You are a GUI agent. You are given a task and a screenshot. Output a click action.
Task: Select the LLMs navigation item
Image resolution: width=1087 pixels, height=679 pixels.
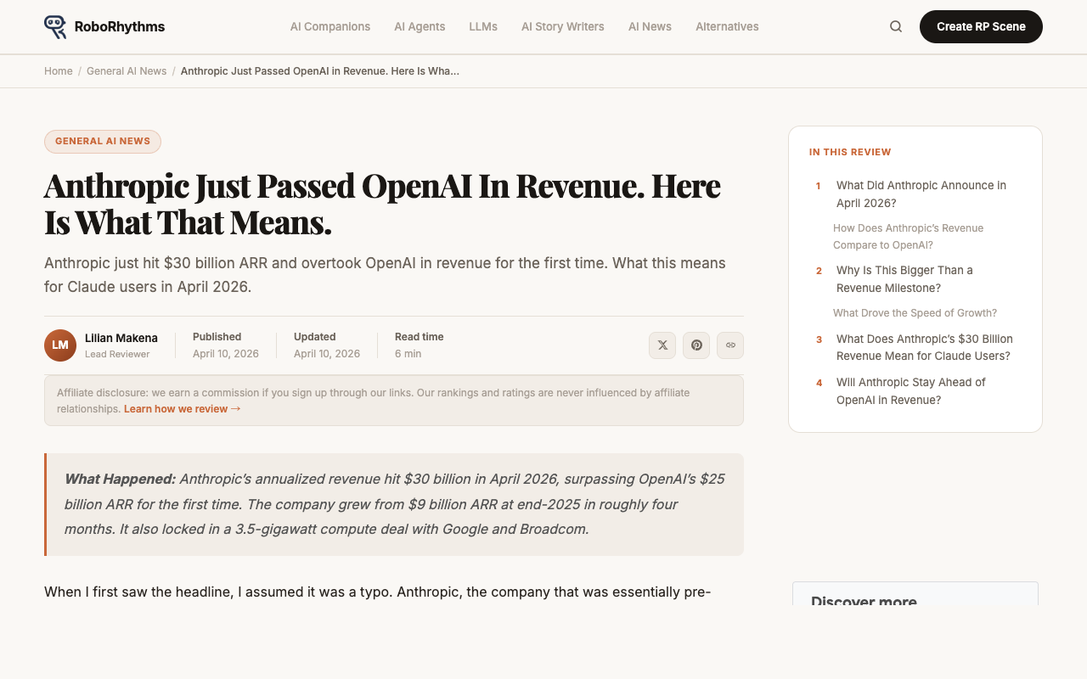pos(483,26)
